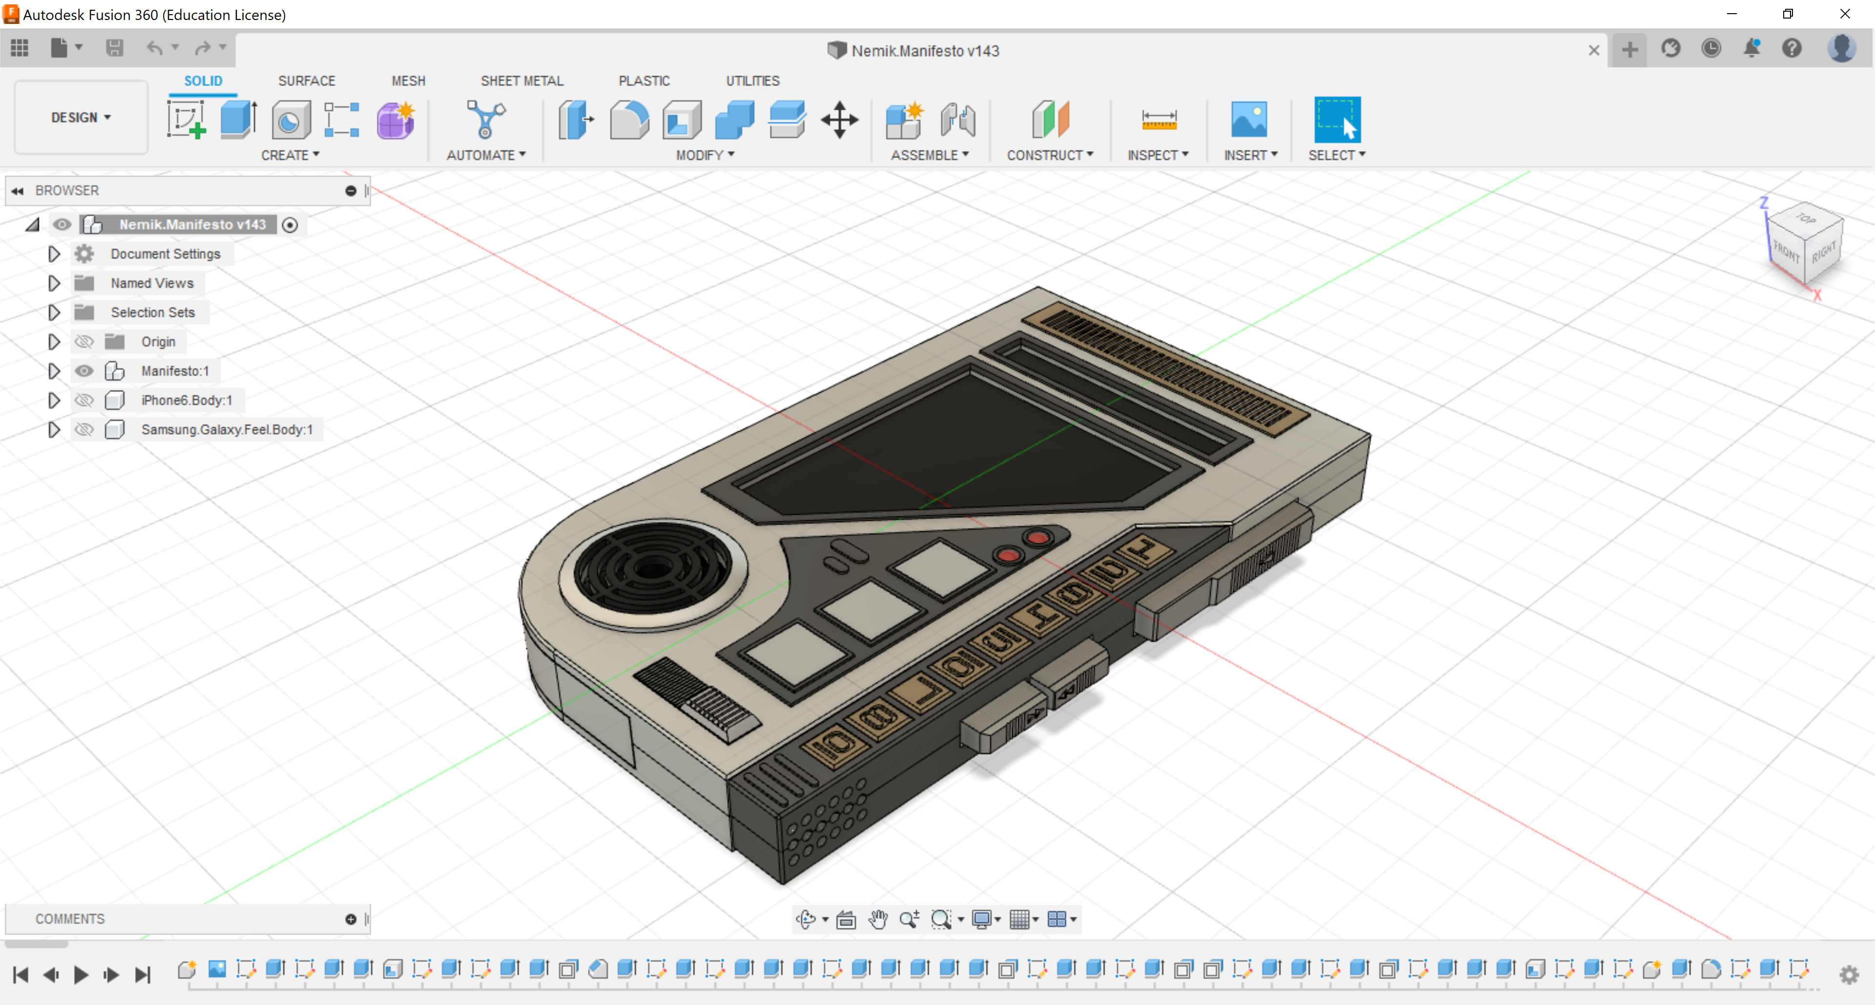Open the Insert image icon
The image size is (1875, 1005).
click(x=1249, y=119)
